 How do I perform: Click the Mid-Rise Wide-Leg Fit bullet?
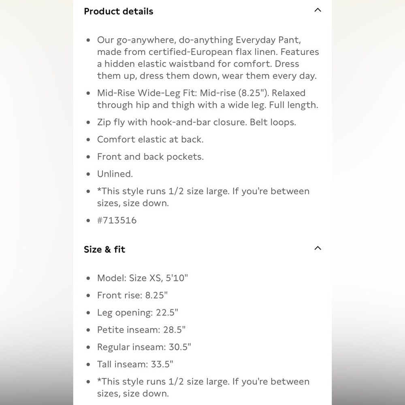coord(208,99)
